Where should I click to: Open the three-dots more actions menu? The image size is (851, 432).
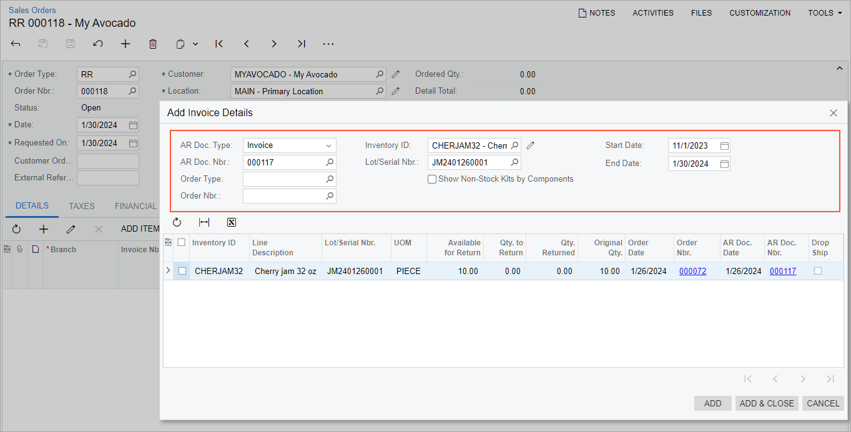click(x=328, y=44)
